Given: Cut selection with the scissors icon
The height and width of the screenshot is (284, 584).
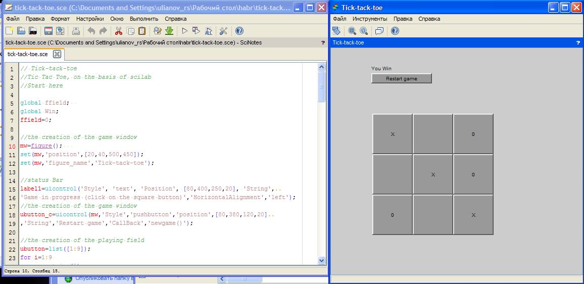Looking at the screenshot, I should pos(118,30).
